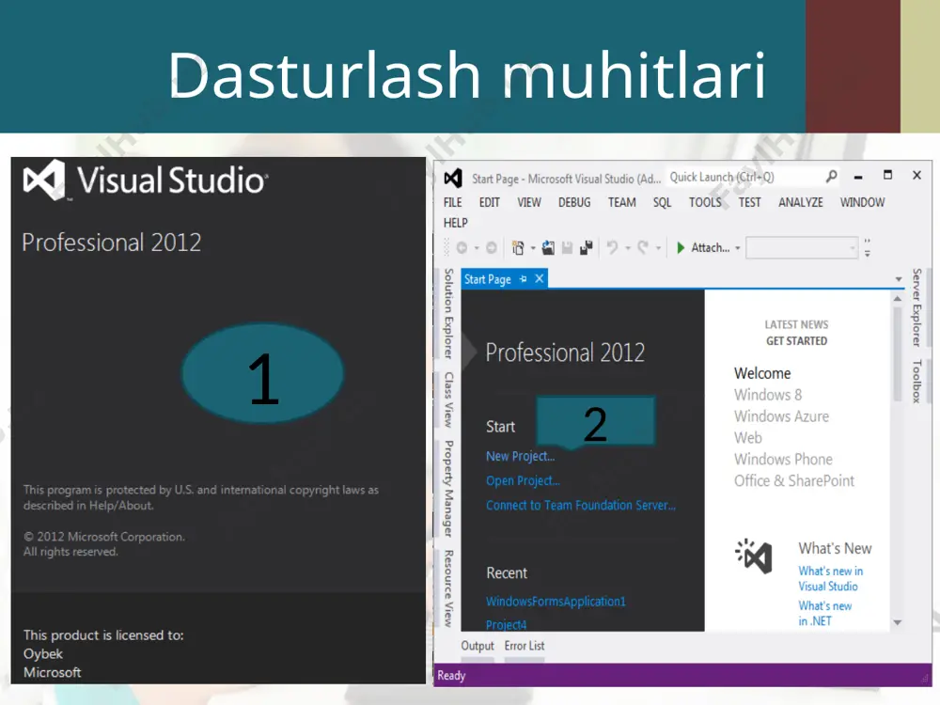The height and width of the screenshot is (705, 940).
Task: Click the Visual Studio logo in the title bar
Action: coord(453,178)
